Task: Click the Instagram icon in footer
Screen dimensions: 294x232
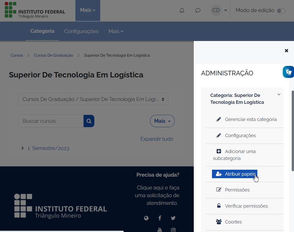Action: coord(173,230)
